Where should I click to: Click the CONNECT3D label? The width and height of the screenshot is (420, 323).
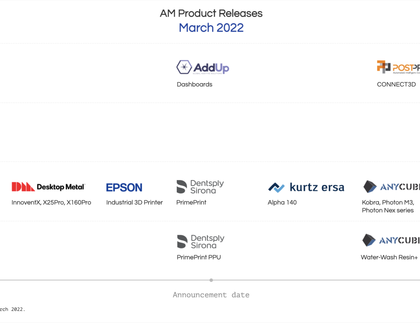click(x=396, y=84)
